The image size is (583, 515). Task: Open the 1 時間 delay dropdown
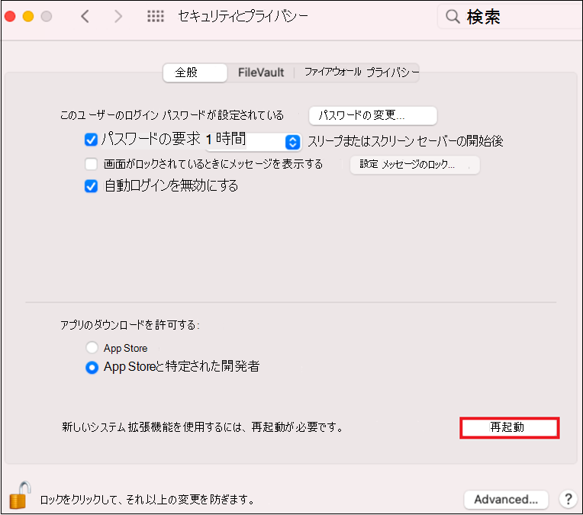tap(253, 142)
